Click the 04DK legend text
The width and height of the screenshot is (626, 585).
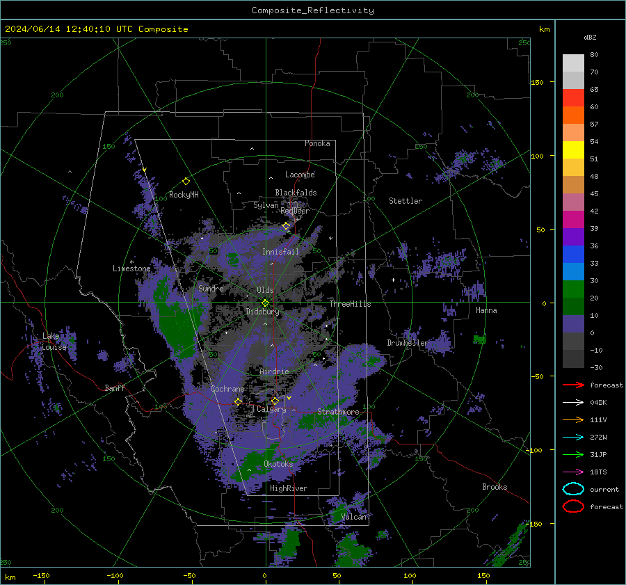click(x=598, y=403)
